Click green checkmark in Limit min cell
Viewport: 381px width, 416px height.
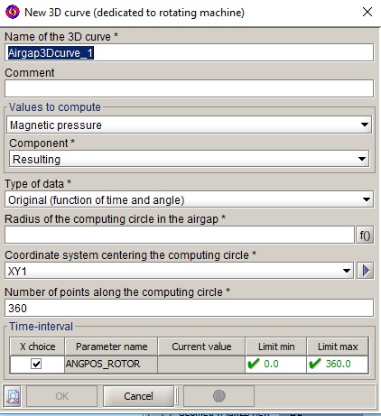[x=253, y=364]
